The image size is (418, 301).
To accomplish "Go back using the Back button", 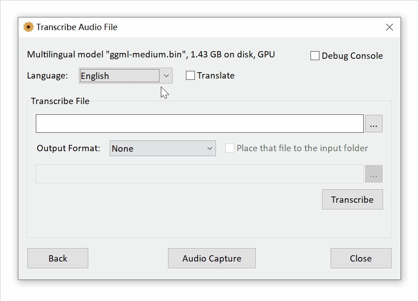I will click(58, 258).
